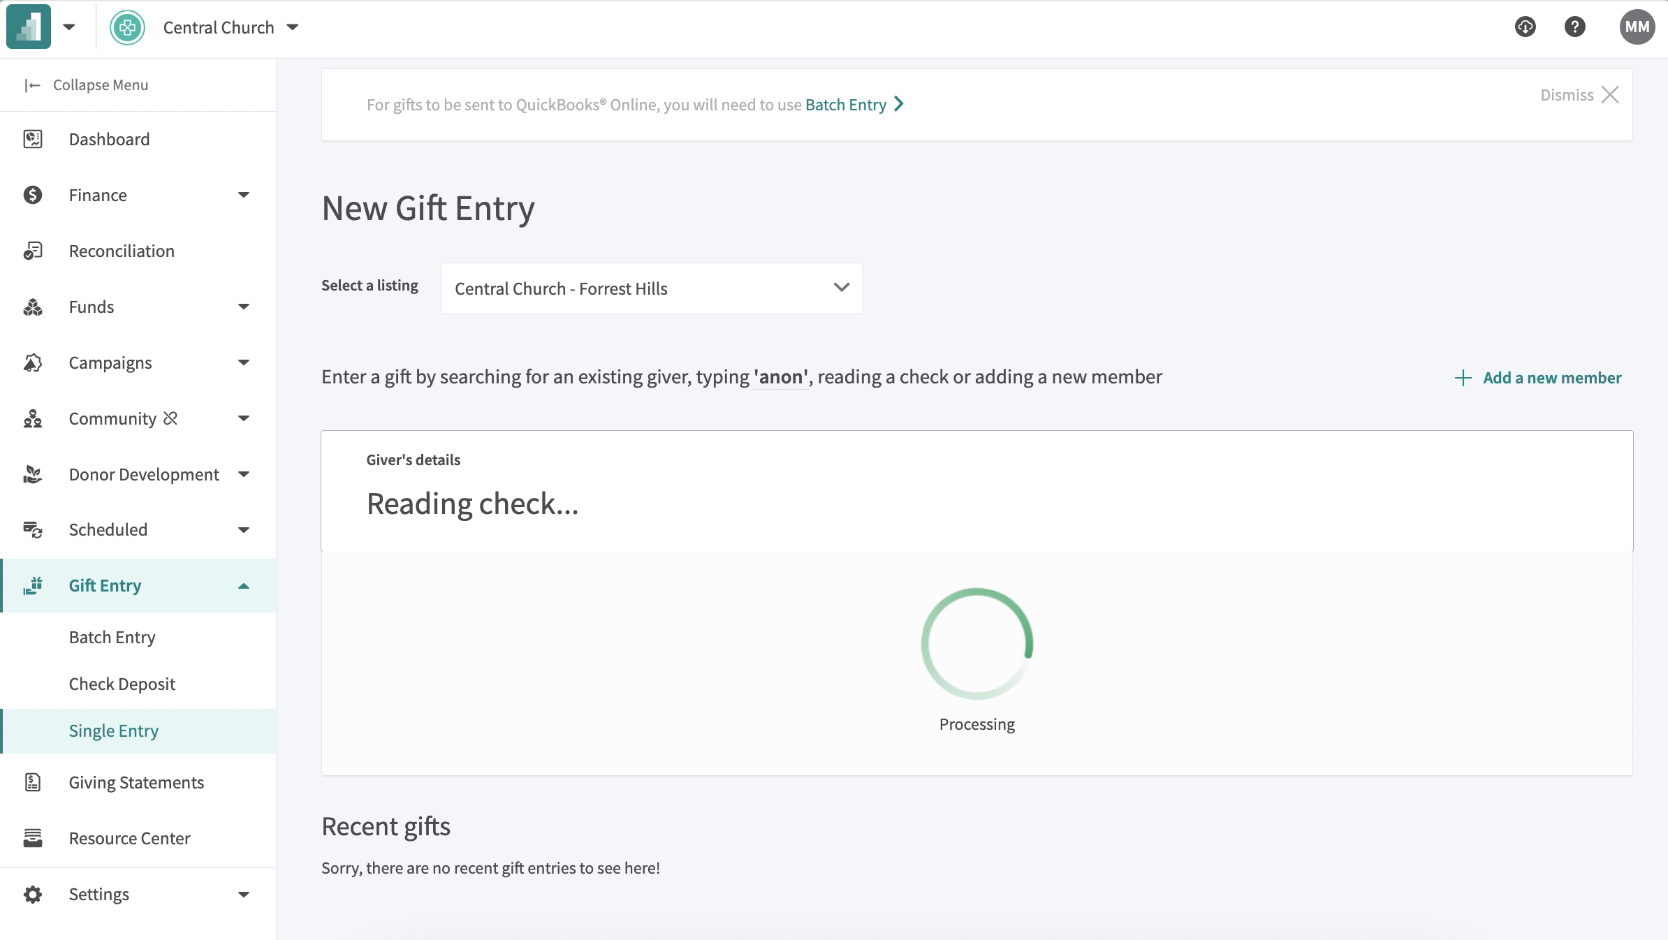1668x940 pixels.
Task: Follow the Batch Entry link in banner
Action: click(x=846, y=105)
